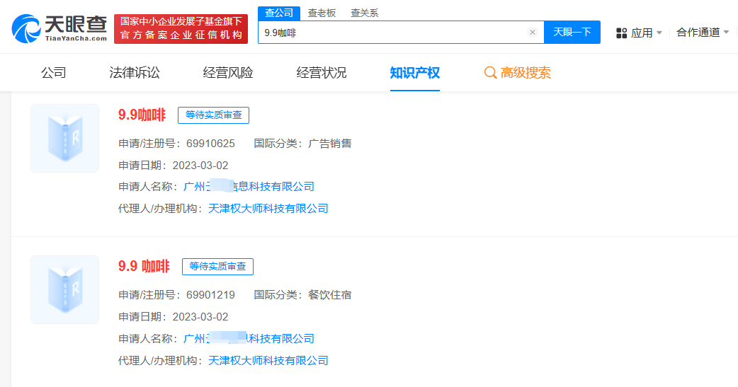Open trademark thumbnail for application 69910625
The height and width of the screenshot is (387, 738).
tap(65, 138)
